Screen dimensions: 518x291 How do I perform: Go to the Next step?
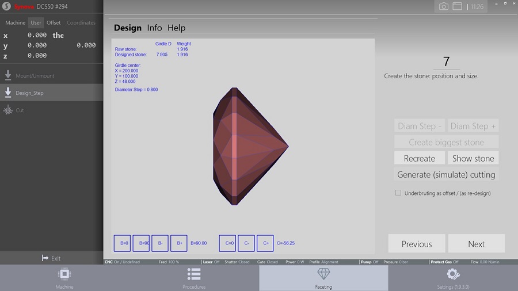coord(476,244)
